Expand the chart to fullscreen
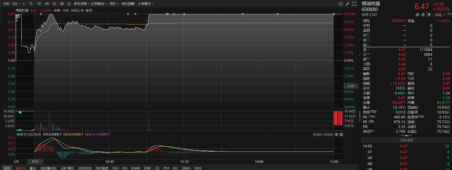This screenshot has height=170, width=452. [354, 4]
